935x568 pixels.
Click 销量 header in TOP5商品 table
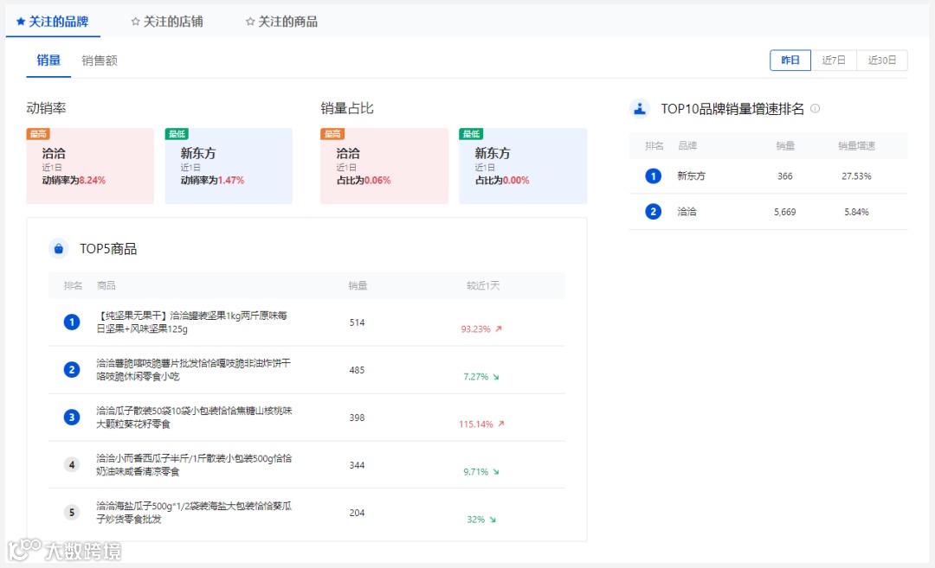358,286
